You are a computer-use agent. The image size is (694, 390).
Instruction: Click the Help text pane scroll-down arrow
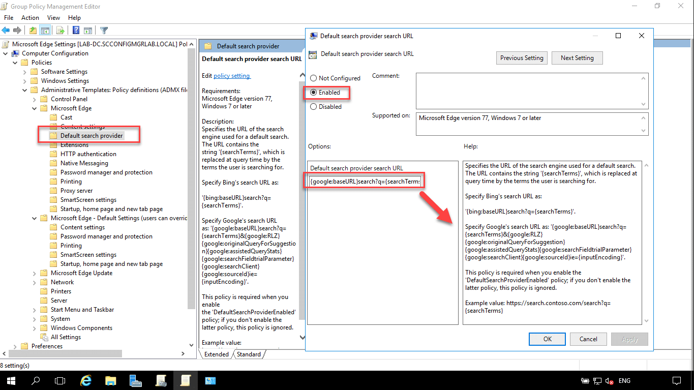(646, 321)
